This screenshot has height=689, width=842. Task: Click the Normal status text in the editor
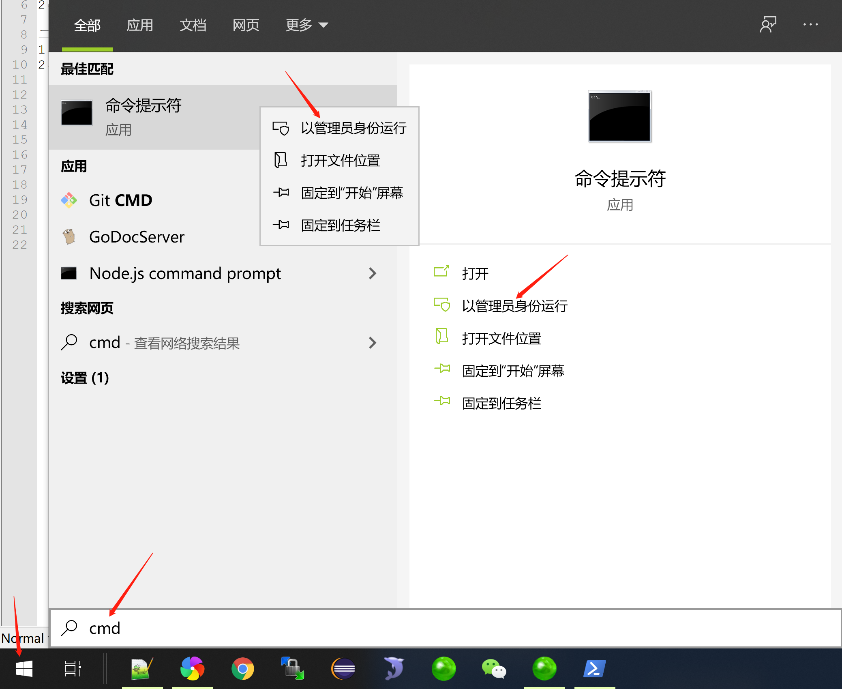click(x=22, y=638)
